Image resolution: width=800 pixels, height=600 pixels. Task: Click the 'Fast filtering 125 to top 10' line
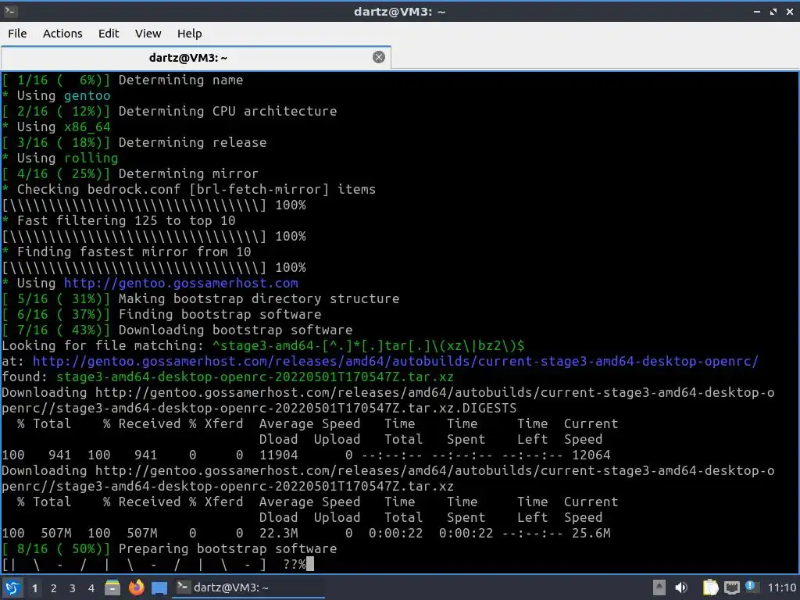coord(119,220)
